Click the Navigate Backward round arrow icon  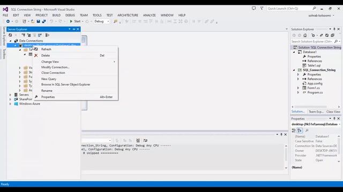[8, 21]
